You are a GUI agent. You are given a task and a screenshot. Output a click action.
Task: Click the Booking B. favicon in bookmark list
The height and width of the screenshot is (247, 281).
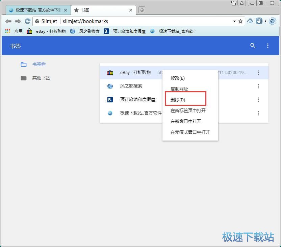coord(110,99)
